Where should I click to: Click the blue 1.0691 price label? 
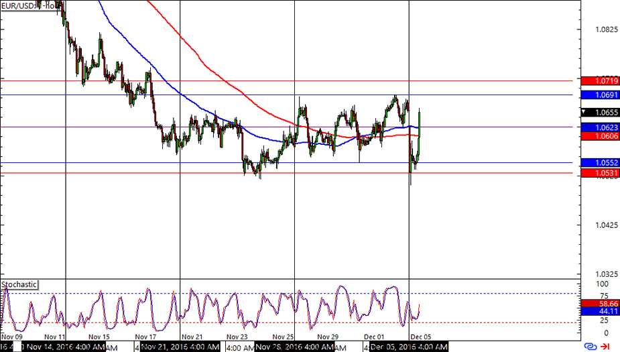601,95
